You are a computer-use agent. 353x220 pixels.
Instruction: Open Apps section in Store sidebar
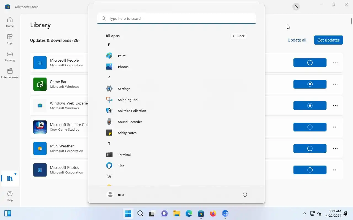coord(10,39)
